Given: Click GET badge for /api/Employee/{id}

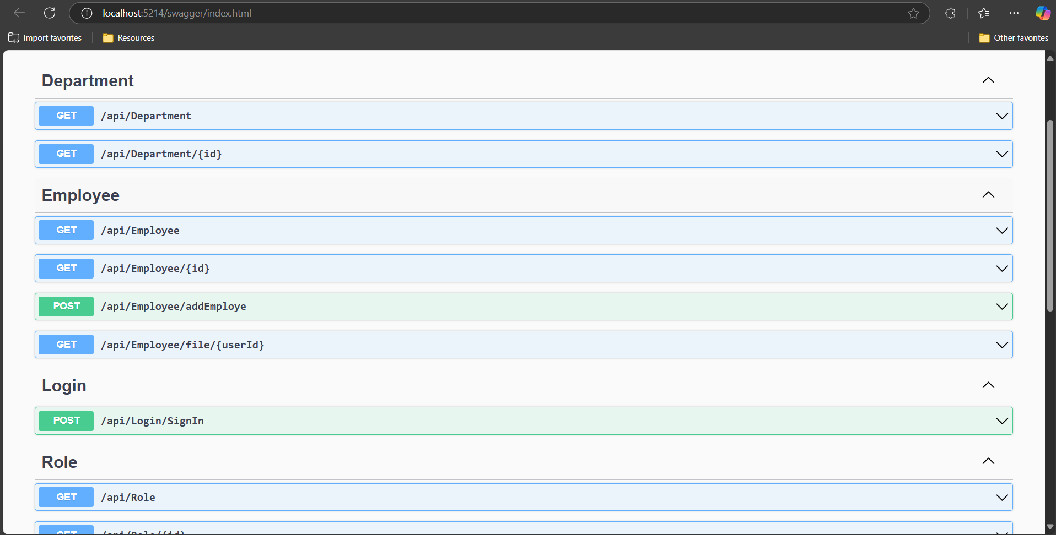Looking at the screenshot, I should (66, 268).
